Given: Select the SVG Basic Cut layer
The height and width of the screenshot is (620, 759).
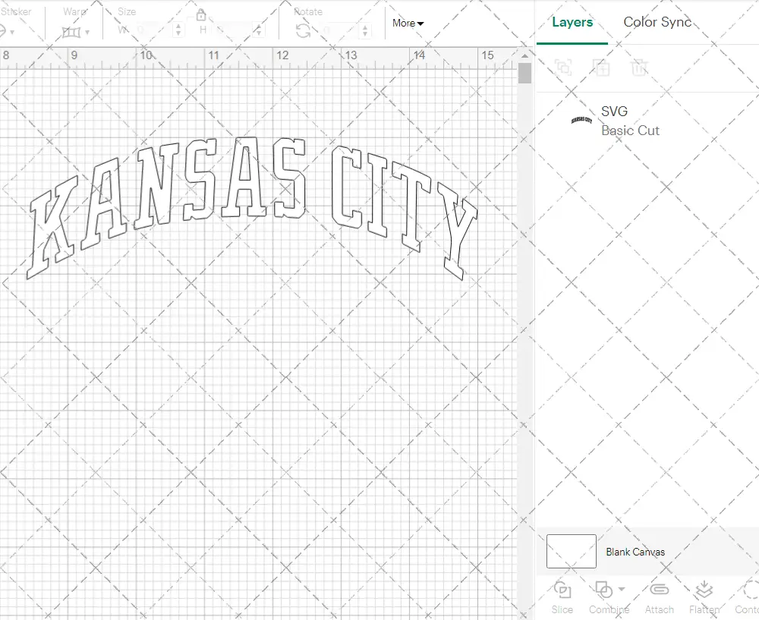Looking at the screenshot, I should coord(630,121).
